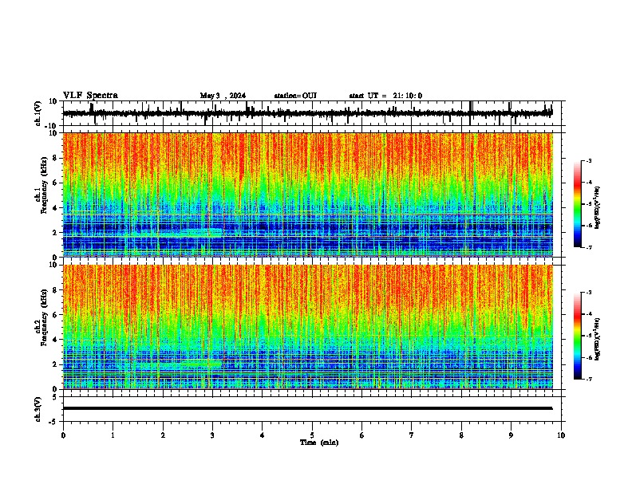Pick the ch.1 spectrogram color bar

click(578, 204)
